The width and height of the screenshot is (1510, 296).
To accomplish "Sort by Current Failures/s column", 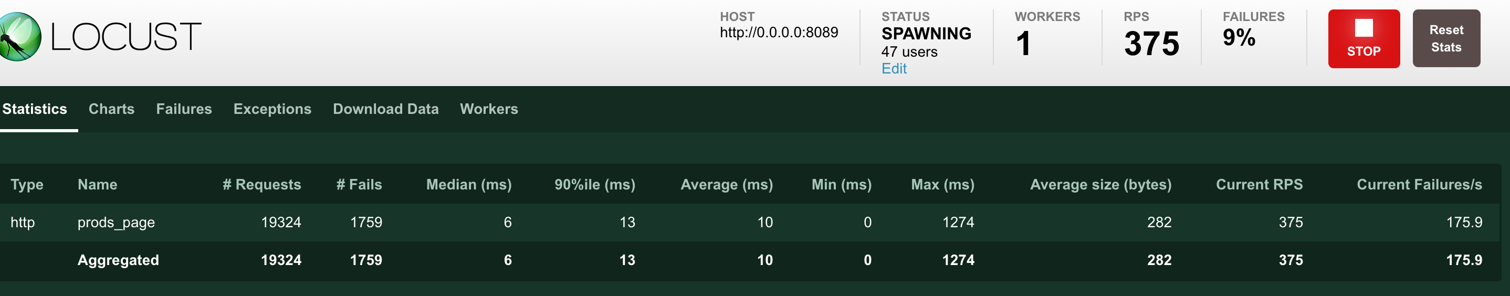I will tap(1419, 185).
